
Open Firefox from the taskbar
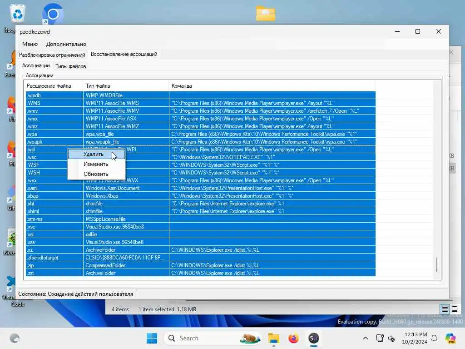(293, 338)
